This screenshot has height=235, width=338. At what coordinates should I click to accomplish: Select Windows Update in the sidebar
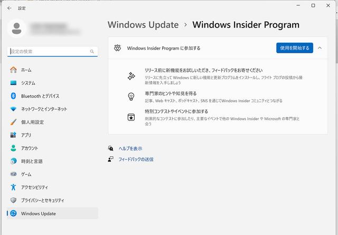pos(52,213)
